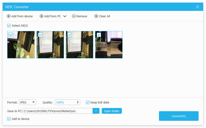206x128 pixels.
Task: Uncheck the second photo thumbnail's checkbox
Action: tap(40, 35)
